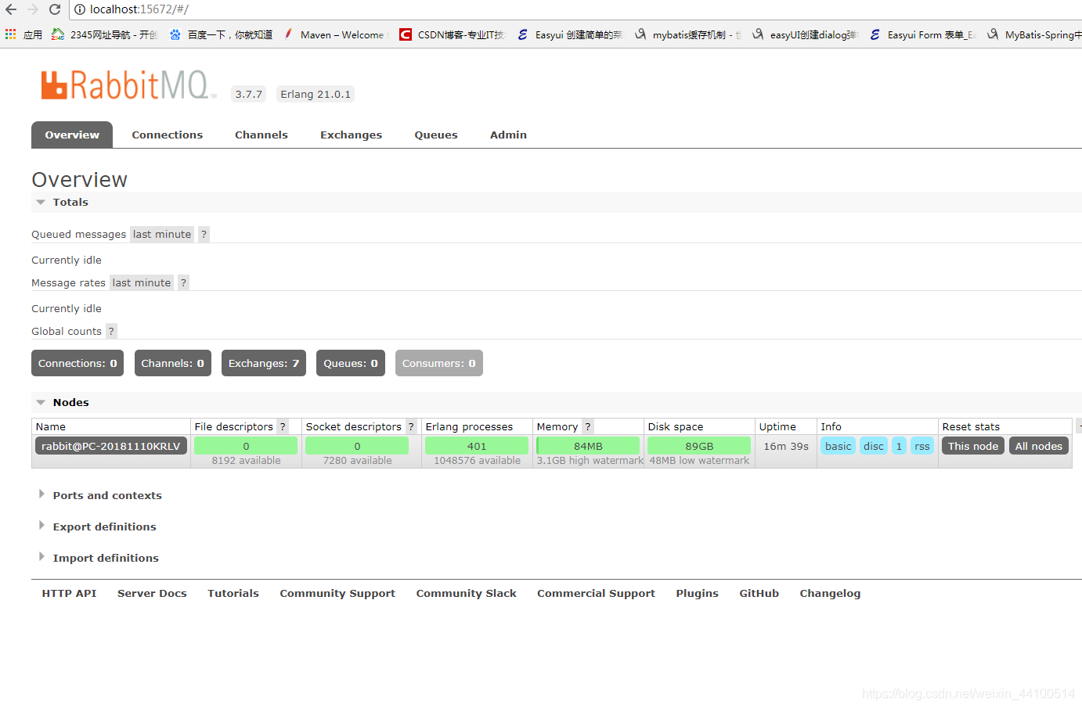The width and height of the screenshot is (1082, 708).
Task: Open the site info icon in address bar
Action: tap(80, 9)
